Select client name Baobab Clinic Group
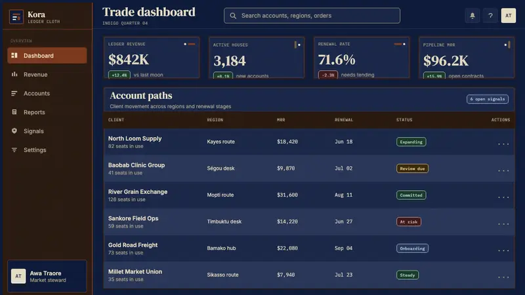 point(136,165)
